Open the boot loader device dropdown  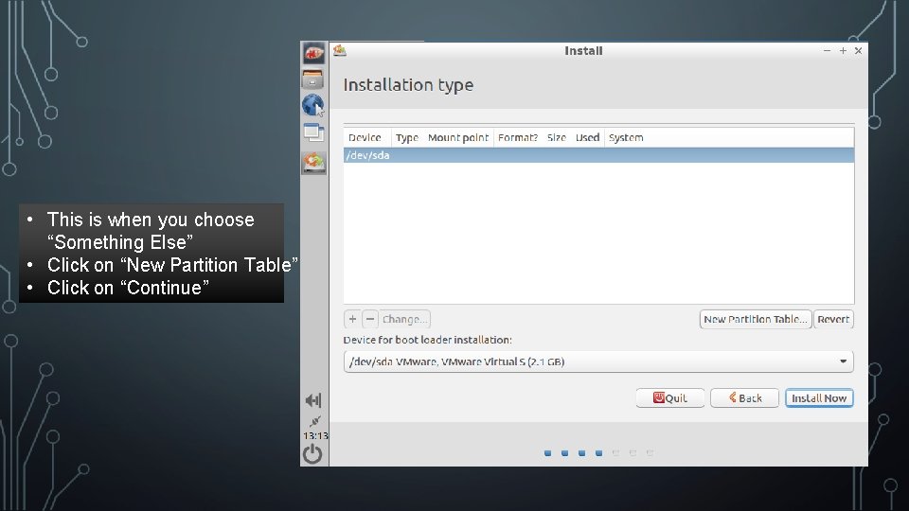tap(598, 361)
